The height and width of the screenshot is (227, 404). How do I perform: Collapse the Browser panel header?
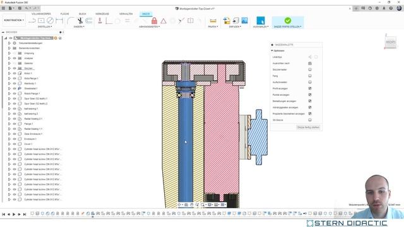point(3,32)
